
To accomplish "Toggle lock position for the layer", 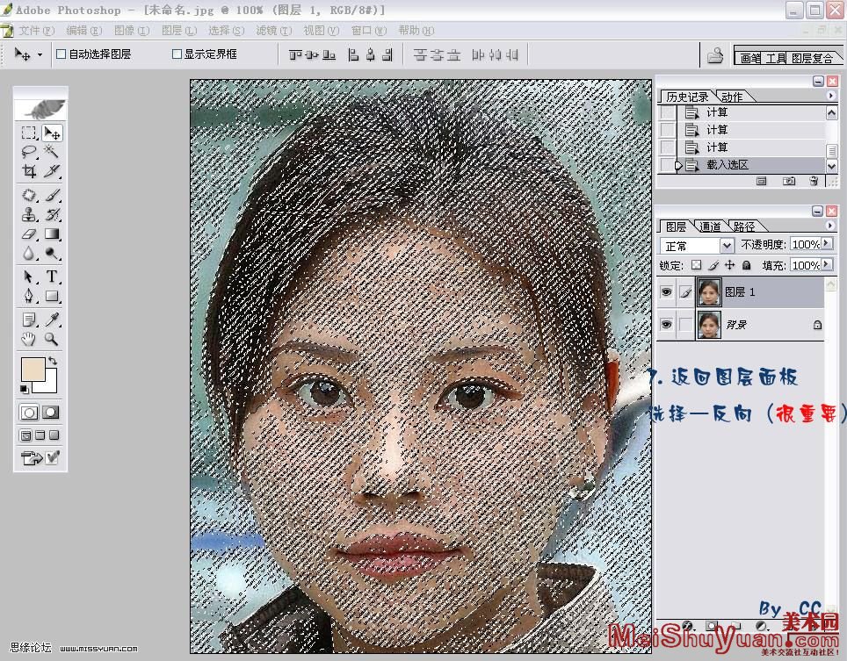I will pos(730,265).
